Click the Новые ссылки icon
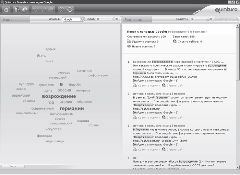Viewport: 240px width, 175px height. [129, 46]
